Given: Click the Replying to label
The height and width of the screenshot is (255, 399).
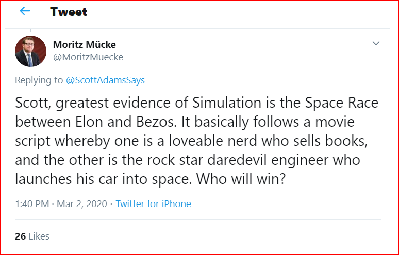Looking at the screenshot, I should pos(39,80).
